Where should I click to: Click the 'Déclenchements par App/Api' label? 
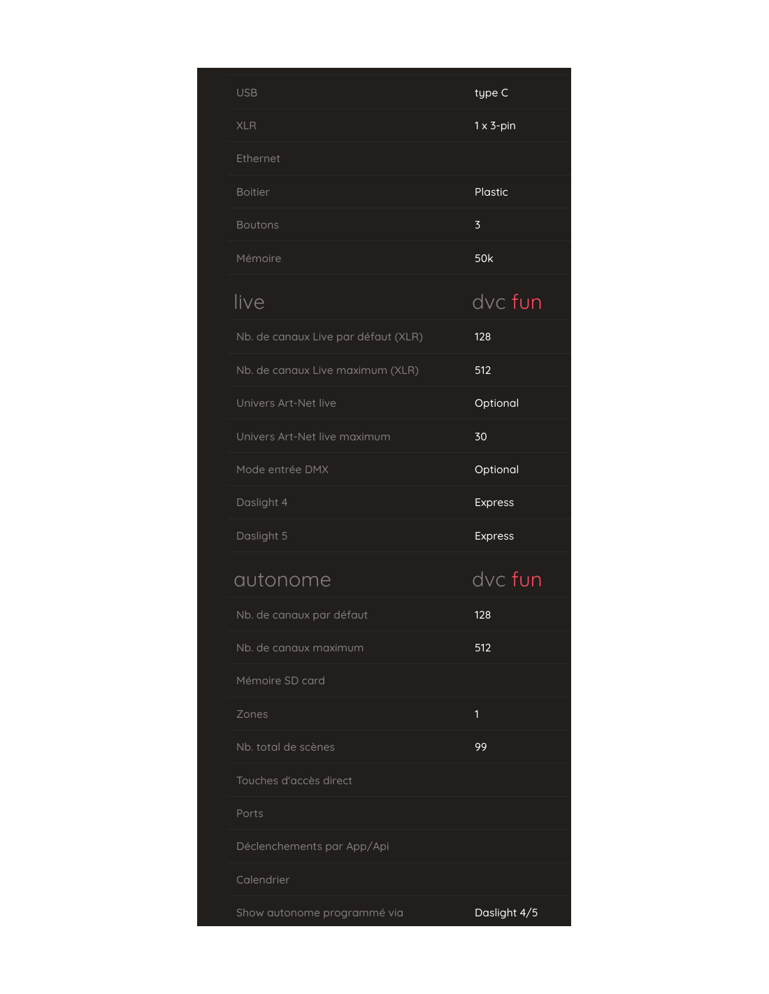(x=312, y=847)
